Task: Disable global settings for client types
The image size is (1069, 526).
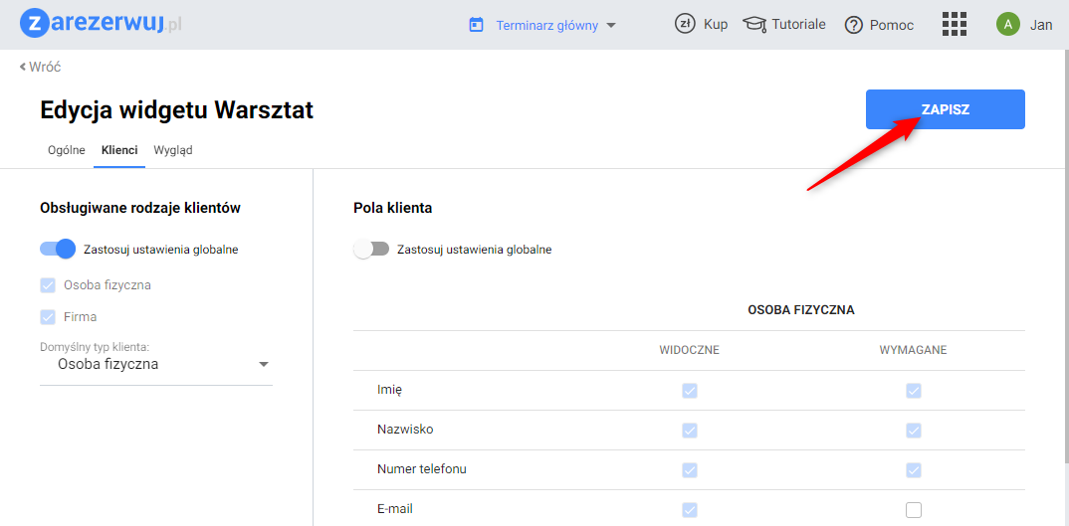Action: point(58,249)
